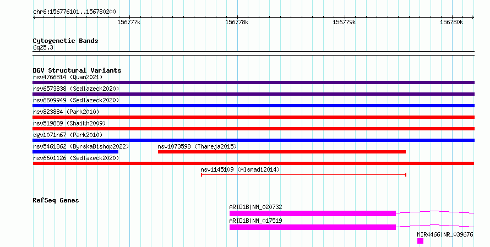Viewport: 490px width, 247px height.
Task: Click the dgv1071n67 (Park2010) blue bar
Action: 253,140
